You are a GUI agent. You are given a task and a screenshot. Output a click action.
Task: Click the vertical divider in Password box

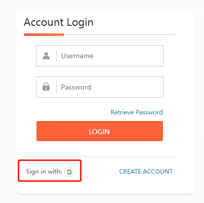[x=56, y=87]
